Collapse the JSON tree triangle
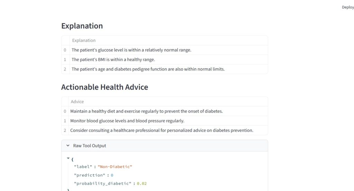The width and height of the screenshot is (354, 191). [68, 158]
